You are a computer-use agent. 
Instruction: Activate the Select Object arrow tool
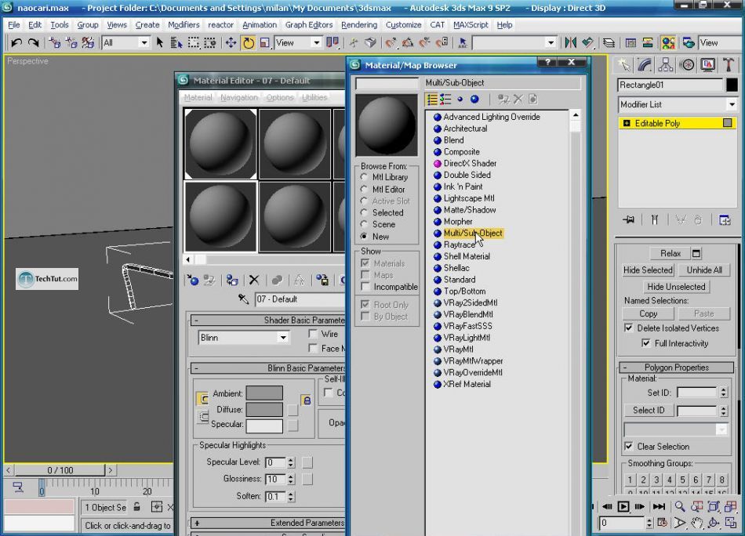point(160,43)
